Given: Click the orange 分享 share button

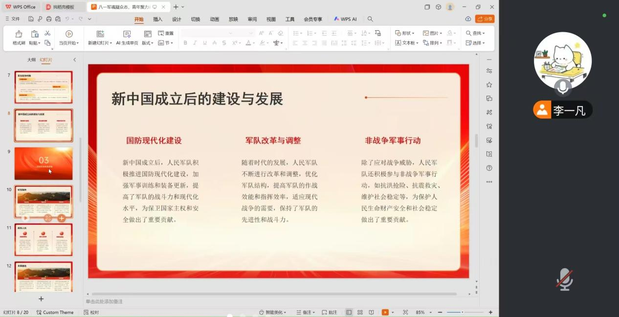Looking at the screenshot, I should 485,19.
